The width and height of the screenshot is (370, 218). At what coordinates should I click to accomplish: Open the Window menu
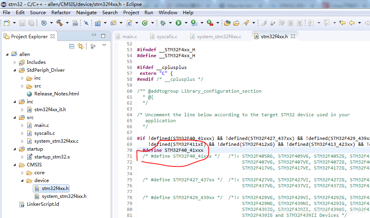(168, 13)
